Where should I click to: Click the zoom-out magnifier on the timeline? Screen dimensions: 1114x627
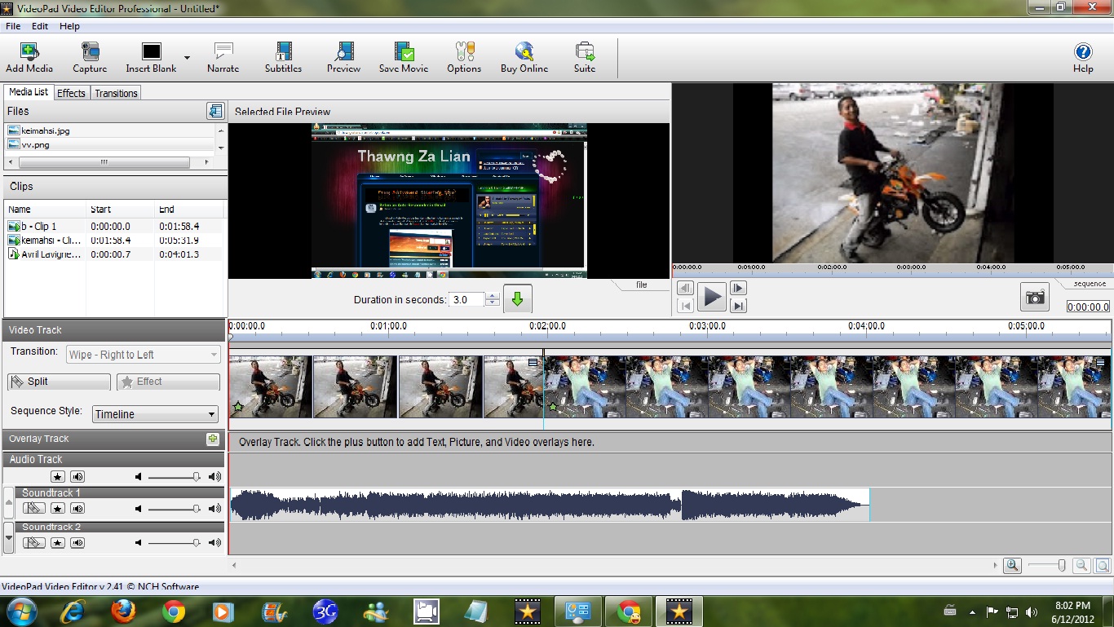(1081, 565)
